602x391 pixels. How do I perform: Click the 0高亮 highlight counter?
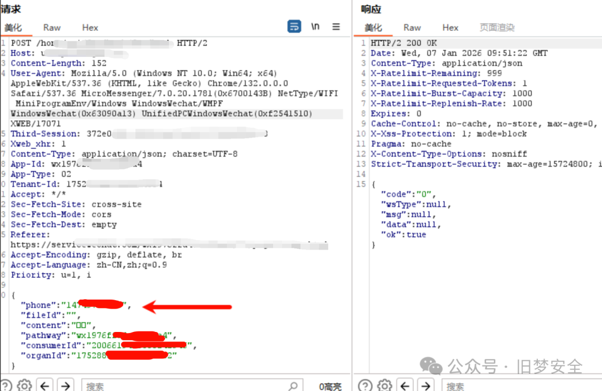(330, 386)
